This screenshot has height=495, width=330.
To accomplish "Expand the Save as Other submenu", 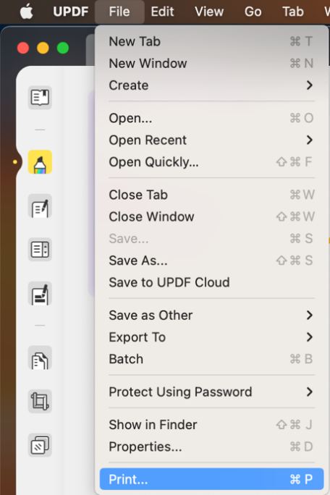I will click(211, 315).
